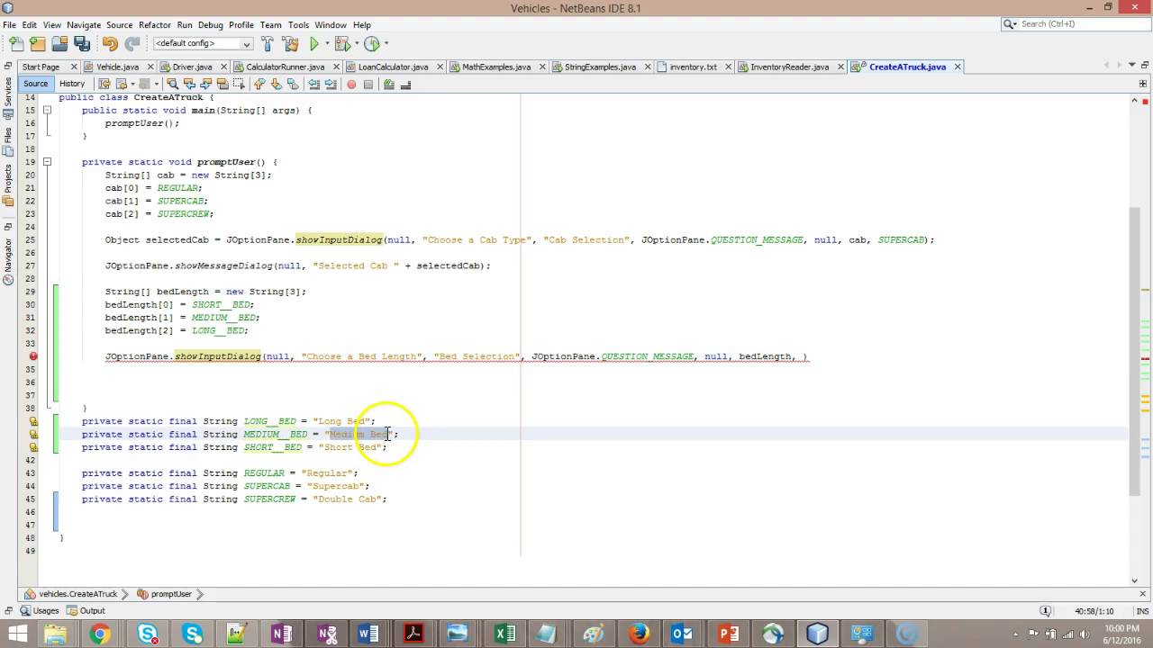Open the Usages window
The height and width of the screenshot is (648, 1153).
[x=40, y=610]
